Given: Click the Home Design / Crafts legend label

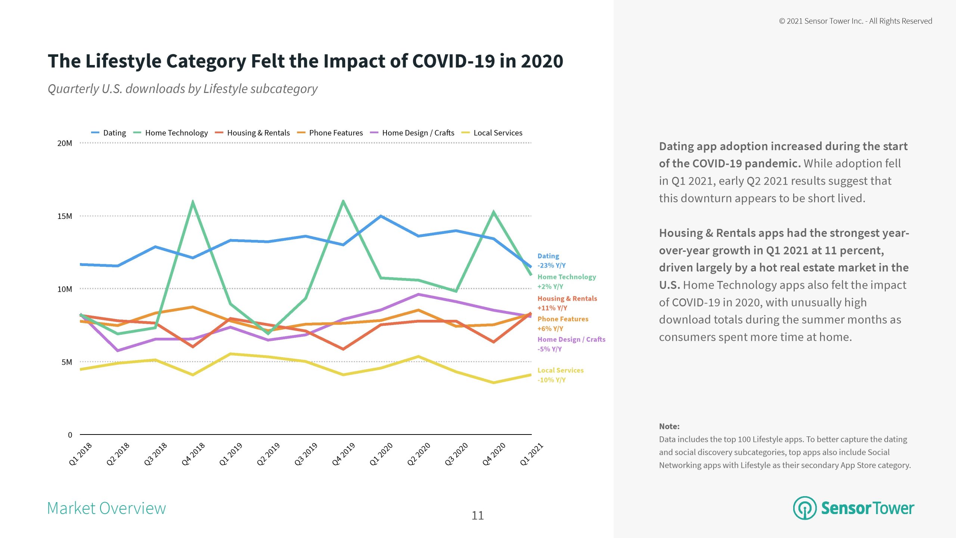Looking at the screenshot, I should click(x=418, y=133).
